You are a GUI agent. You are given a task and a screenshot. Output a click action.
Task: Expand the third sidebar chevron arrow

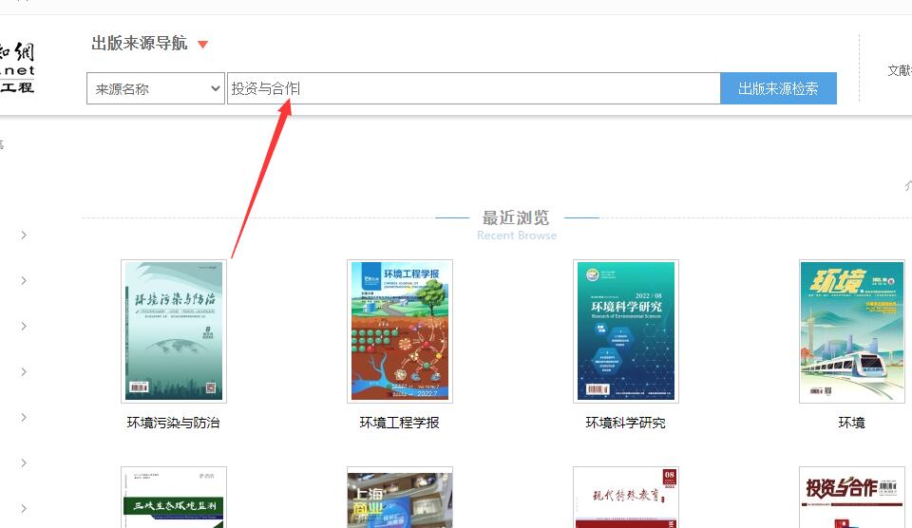click(24, 327)
